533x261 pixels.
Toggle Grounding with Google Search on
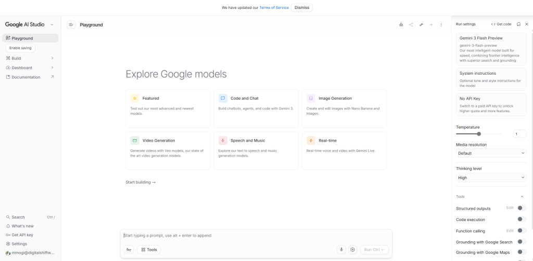coord(521,242)
